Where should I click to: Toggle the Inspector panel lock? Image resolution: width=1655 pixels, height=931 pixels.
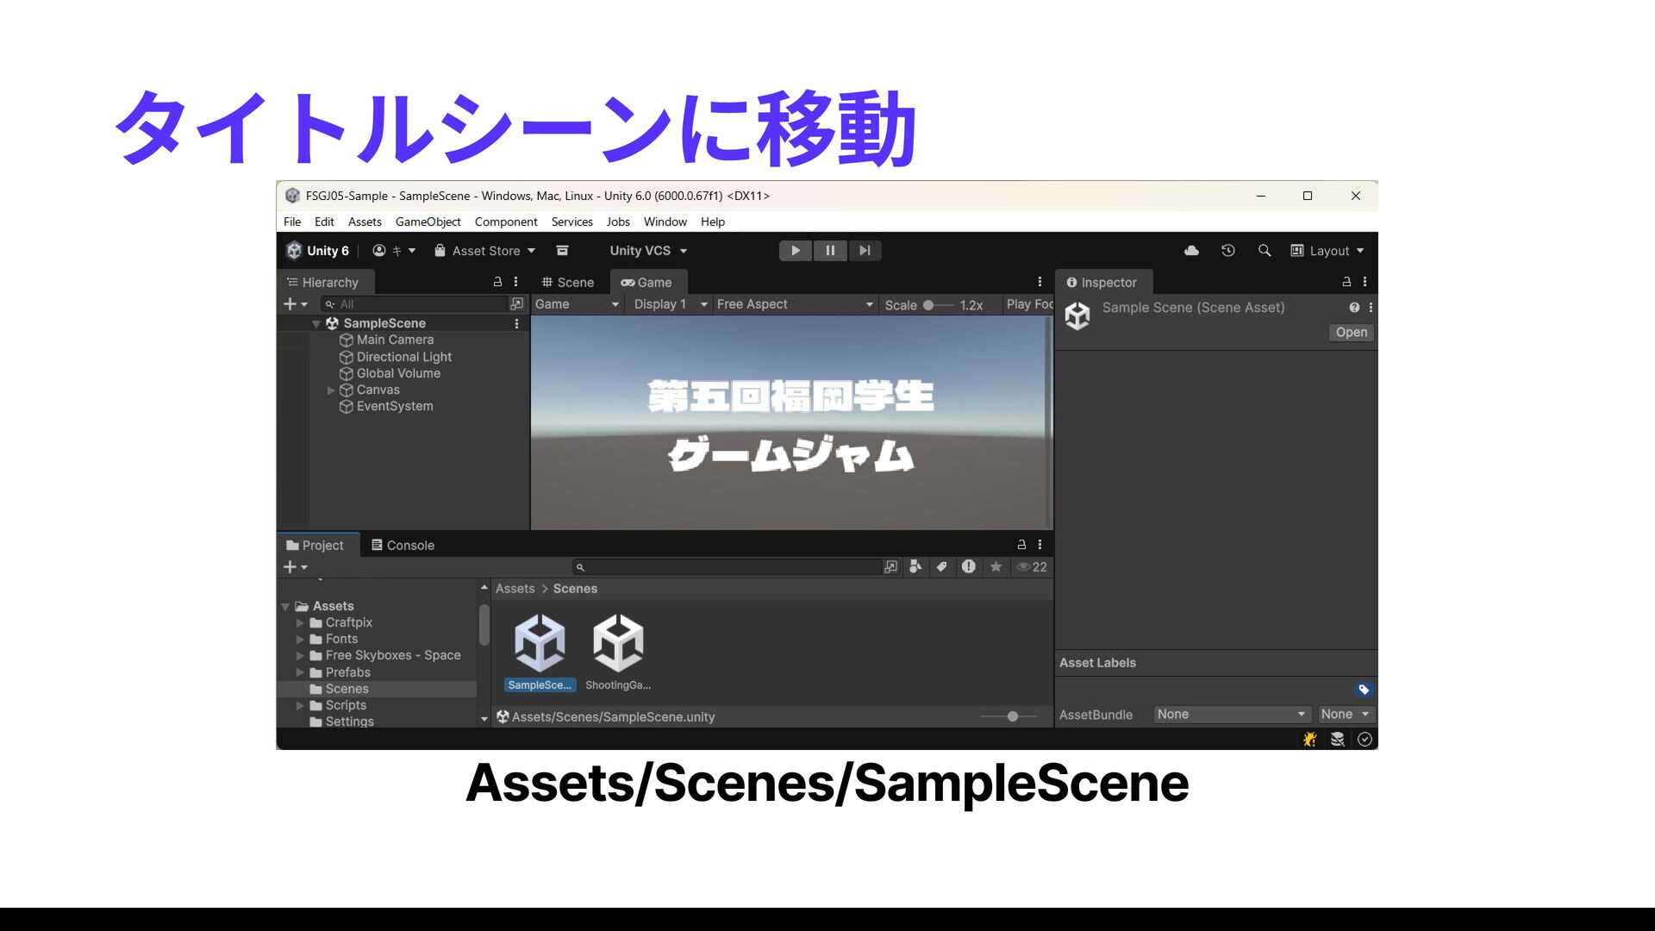pyautogui.click(x=1346, y=282)
